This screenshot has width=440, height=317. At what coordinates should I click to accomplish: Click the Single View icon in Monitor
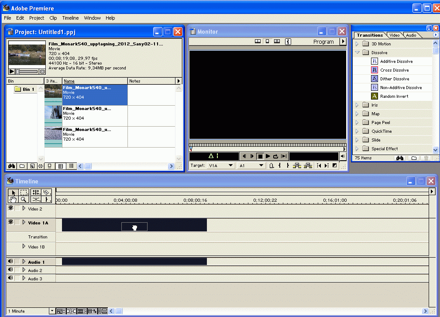[x=268, y=41]
